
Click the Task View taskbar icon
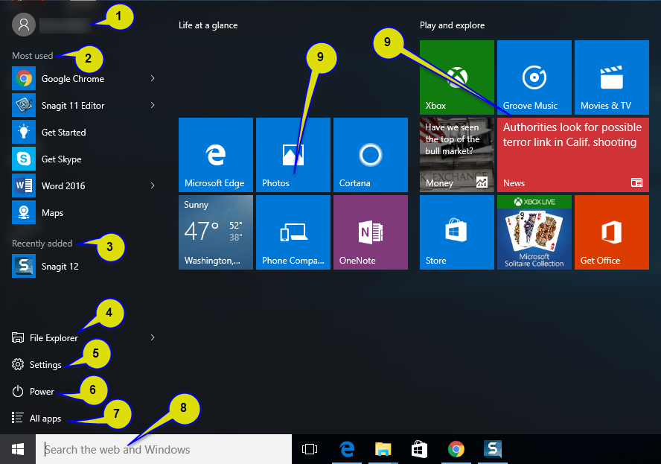(310, 449)
